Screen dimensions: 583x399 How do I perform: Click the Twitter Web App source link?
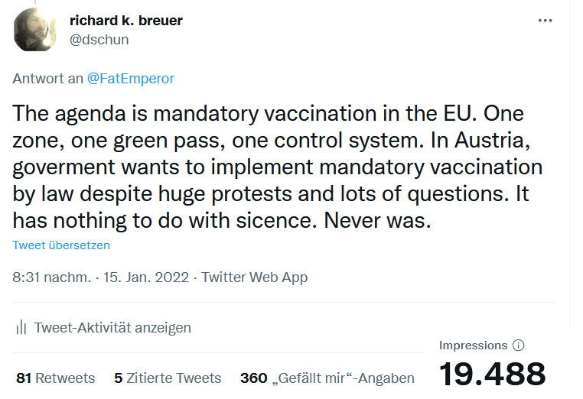pyautogui.click(x=255, y=277)
